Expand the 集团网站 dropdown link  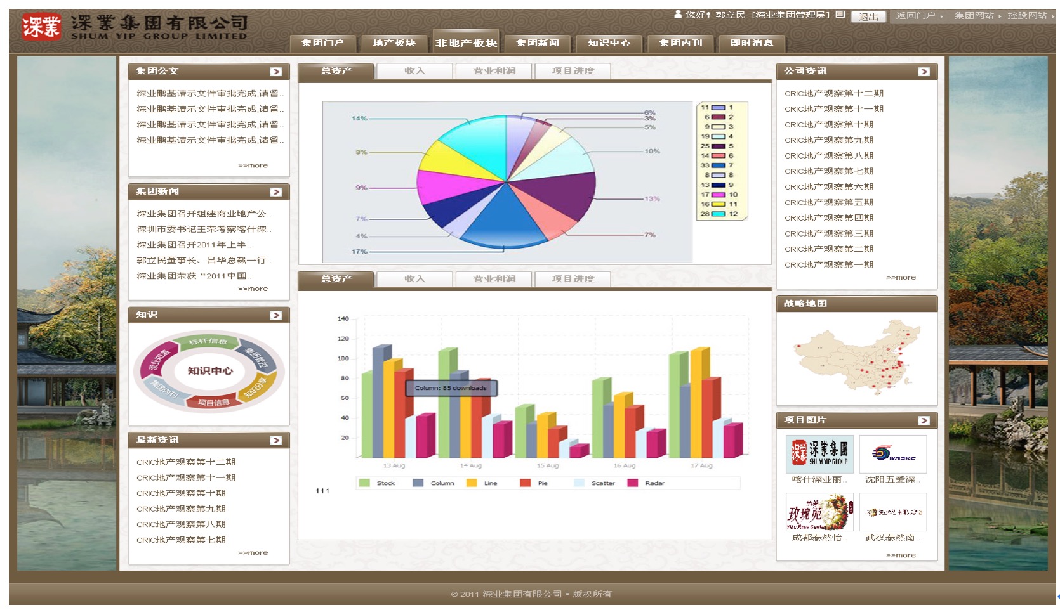coord(977,16)
